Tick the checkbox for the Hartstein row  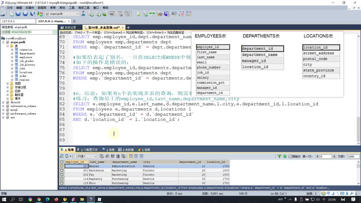click(62, 171)
